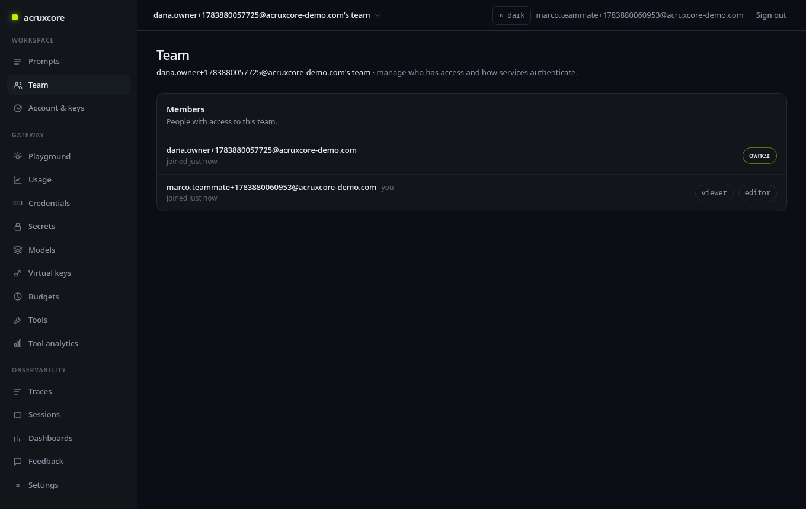Image resolution: width=806 pixels, height=509 pixels.
Task: Click the Team sidebar entry
Action: pyautogui.click(x=69, y=85)
